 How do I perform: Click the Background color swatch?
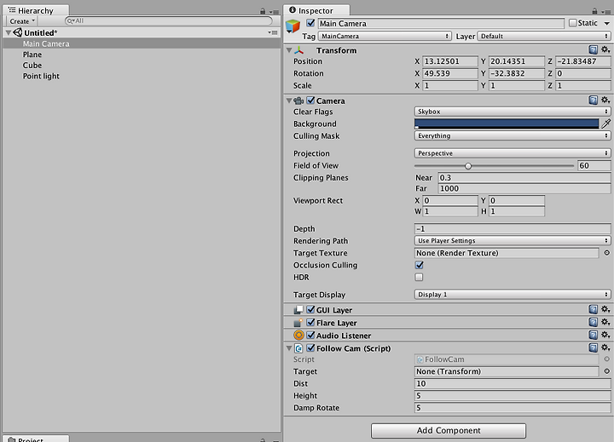click(507, 124)
